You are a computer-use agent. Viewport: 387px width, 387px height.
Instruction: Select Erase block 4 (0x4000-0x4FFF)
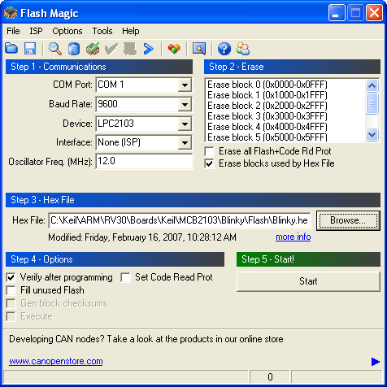(x=267, y=127)
